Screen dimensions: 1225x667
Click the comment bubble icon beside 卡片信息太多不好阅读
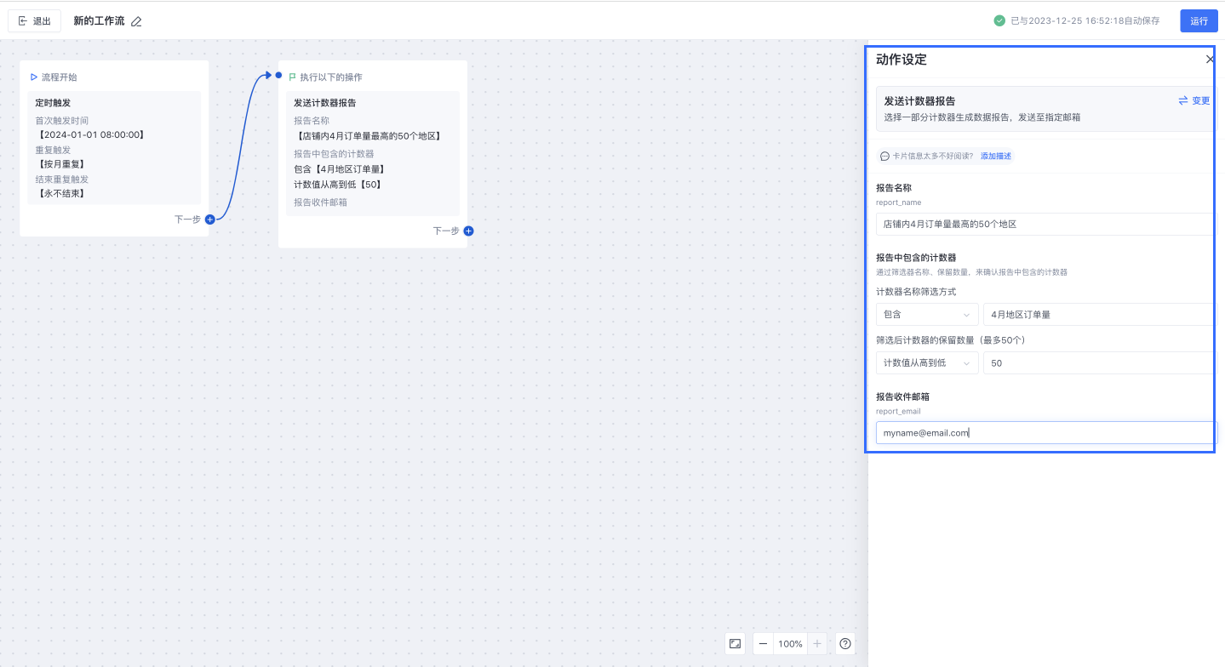[884, 157]
